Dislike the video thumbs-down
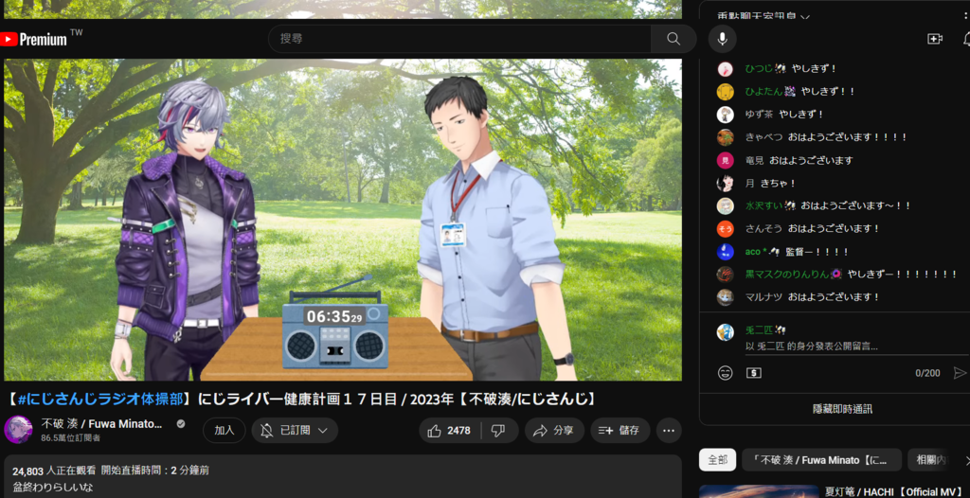The height and width of the screenshot is (498, 970). pyautogui.click(x=498, y=431)
